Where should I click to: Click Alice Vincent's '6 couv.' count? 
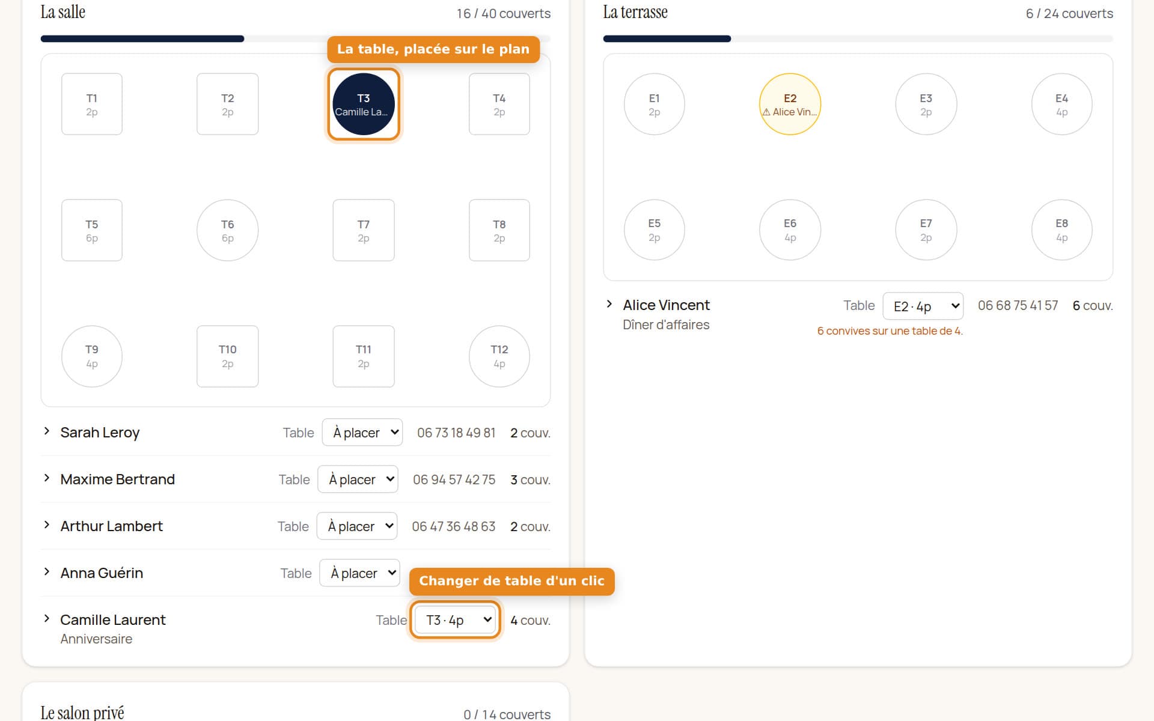(1093, 305)
